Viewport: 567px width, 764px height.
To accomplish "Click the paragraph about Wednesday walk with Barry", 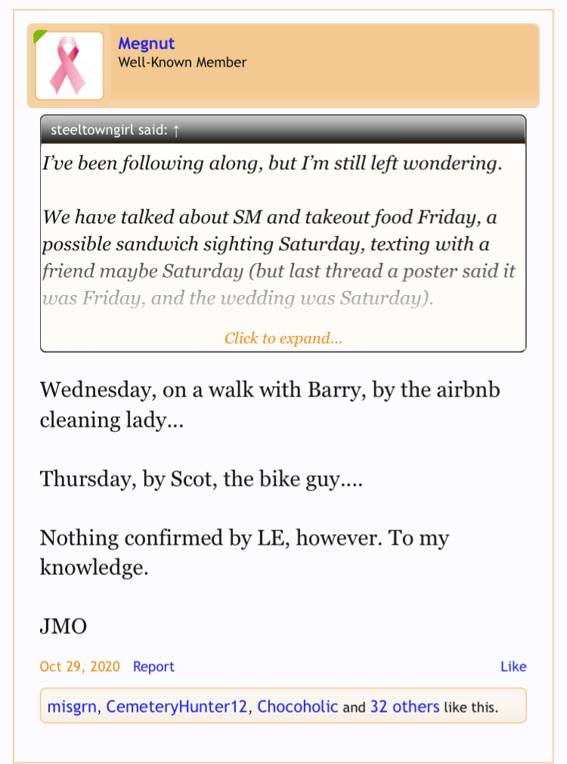I will 269,405.
